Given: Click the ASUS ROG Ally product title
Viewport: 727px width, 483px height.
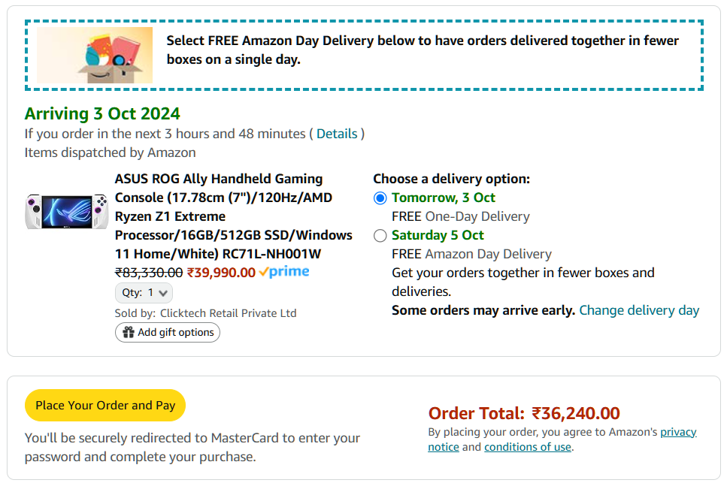Looking at the screenshot, I should (233, 216).
